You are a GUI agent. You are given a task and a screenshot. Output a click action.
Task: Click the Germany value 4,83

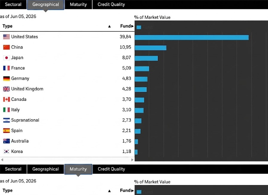pyautogui.click(x=127, y=79)
